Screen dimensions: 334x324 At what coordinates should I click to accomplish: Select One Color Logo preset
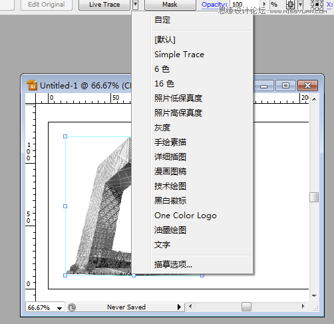click(x=192, y=216)
